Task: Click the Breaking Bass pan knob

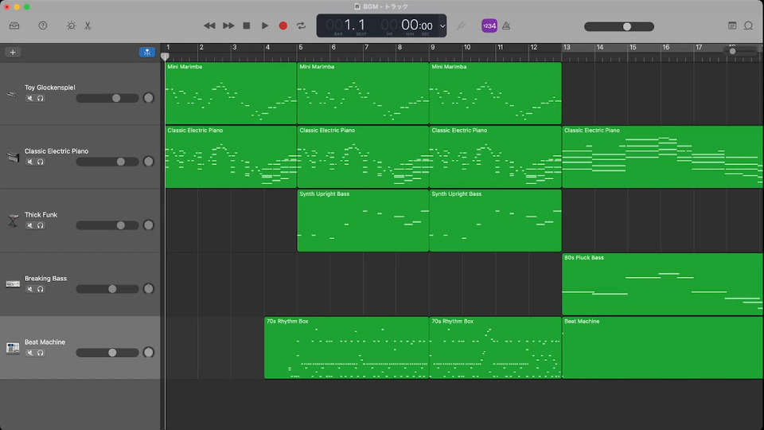Action: 149,288
